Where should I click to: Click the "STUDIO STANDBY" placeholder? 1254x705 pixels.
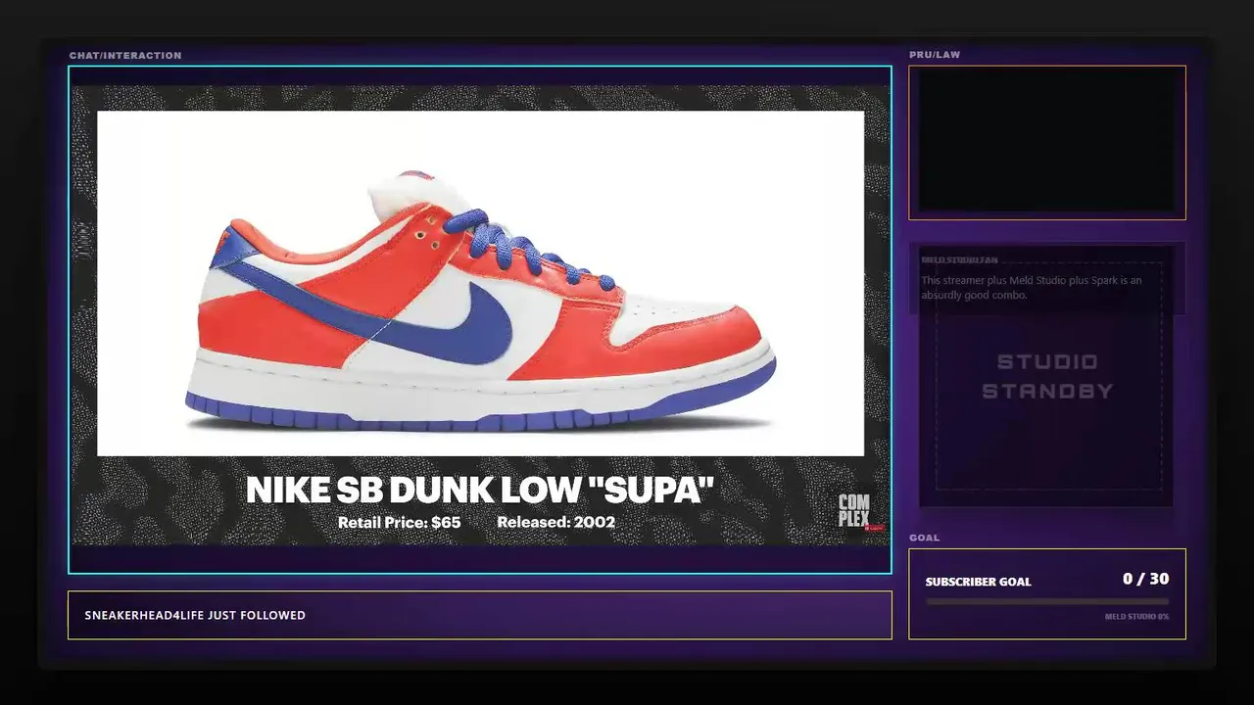[x=1047, y=376]
